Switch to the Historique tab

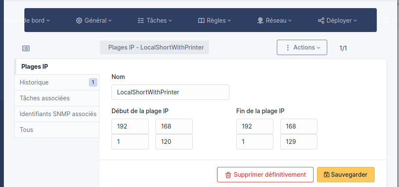[x=57, y=82]
